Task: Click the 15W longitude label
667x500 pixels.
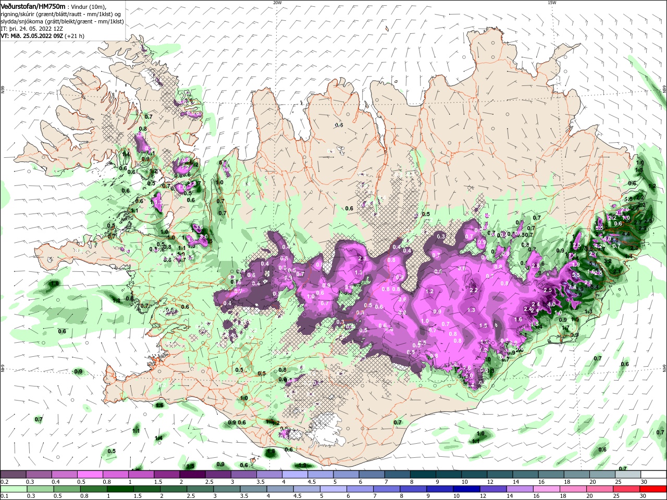Action: (x=552, y=3)
